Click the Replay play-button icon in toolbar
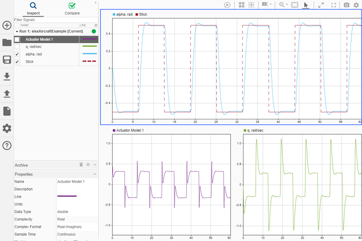This screenshot has height=241, width=362. click(x=228, y=5)
